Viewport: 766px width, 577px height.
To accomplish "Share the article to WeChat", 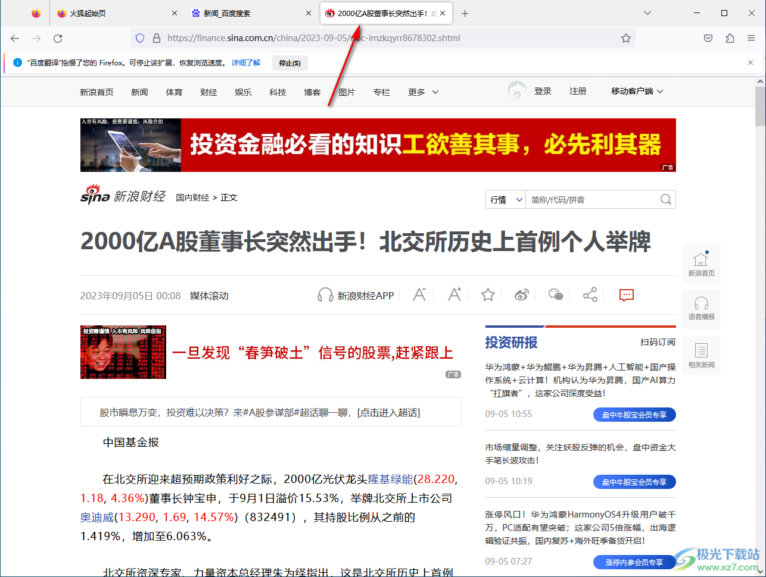I will coord(556,294).
